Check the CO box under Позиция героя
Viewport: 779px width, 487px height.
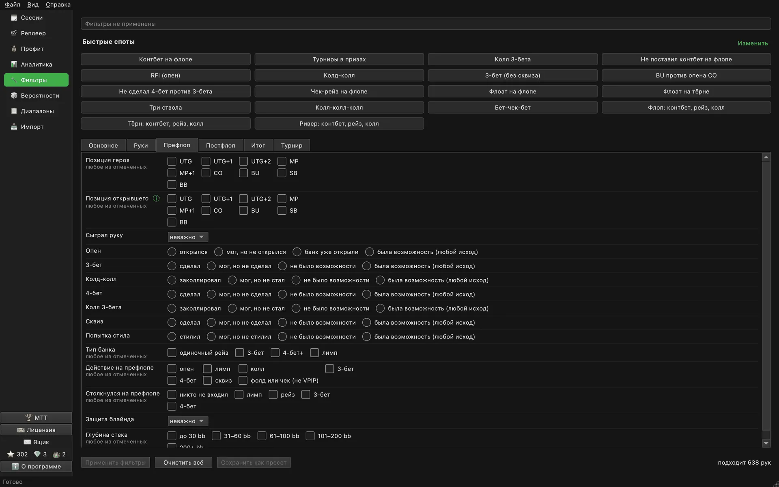[x=206, y=173]
